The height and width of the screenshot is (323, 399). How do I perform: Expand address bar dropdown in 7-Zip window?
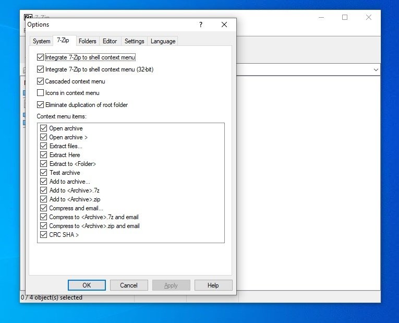376,70
